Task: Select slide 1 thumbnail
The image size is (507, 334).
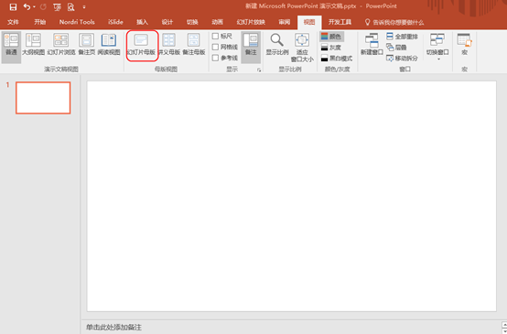Action: point(43,98)
